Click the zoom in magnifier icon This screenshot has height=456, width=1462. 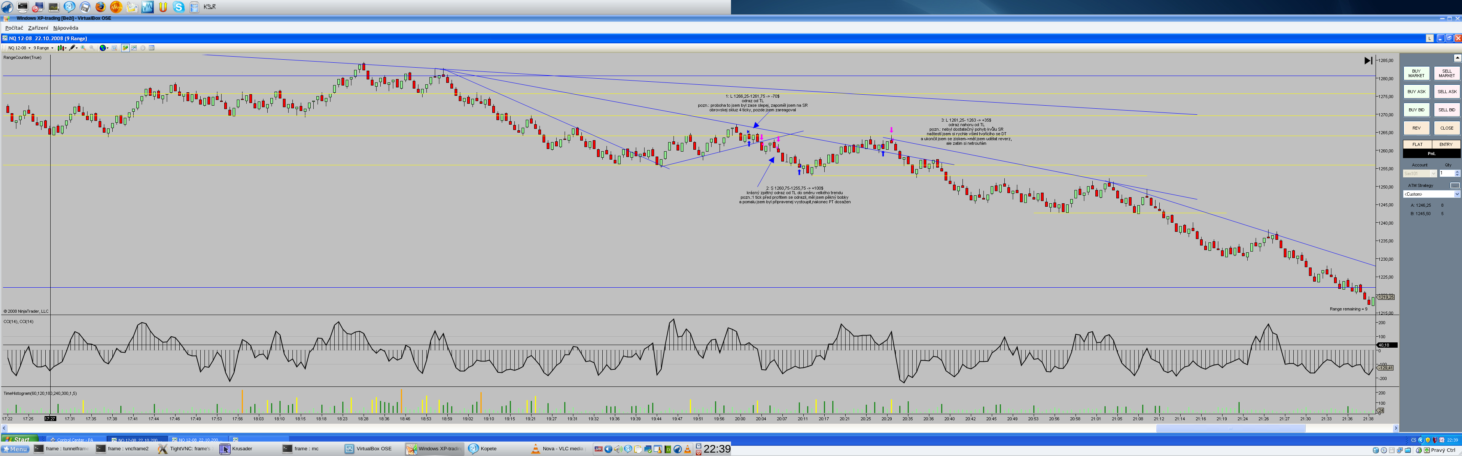(x=83, y=48)
